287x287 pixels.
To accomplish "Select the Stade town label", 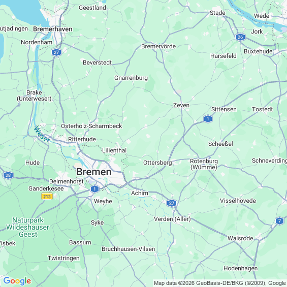I will coord(217,13).
